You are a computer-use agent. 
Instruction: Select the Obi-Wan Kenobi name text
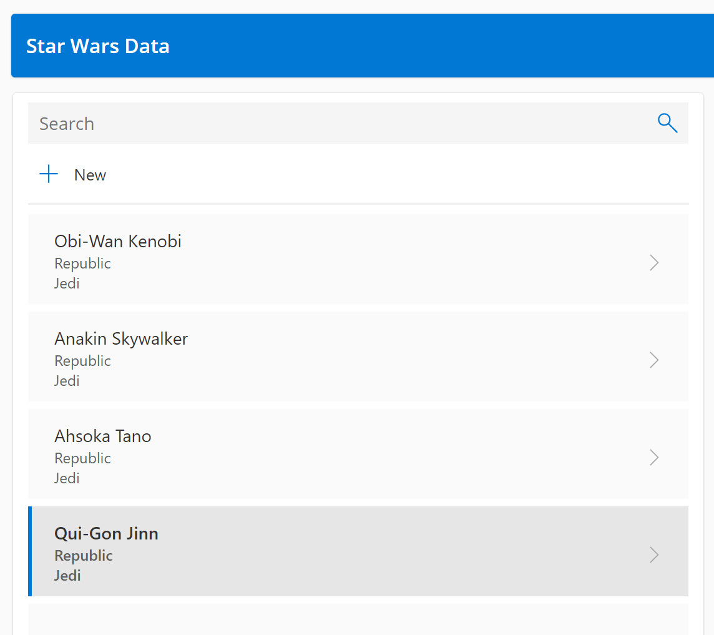click(x=118, y=242)
